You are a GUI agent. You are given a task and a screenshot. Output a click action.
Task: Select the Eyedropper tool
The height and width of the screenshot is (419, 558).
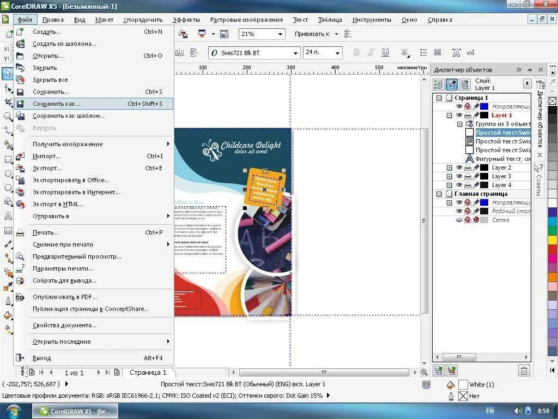pos(8,287)
